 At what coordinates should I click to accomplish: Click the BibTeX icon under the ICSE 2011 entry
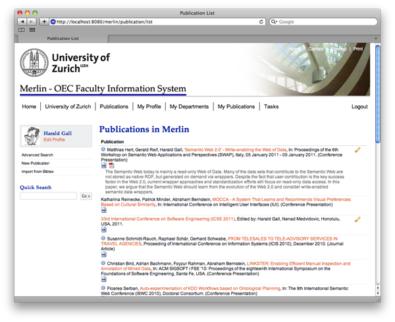pyautogui.click(x=103, y=231)
